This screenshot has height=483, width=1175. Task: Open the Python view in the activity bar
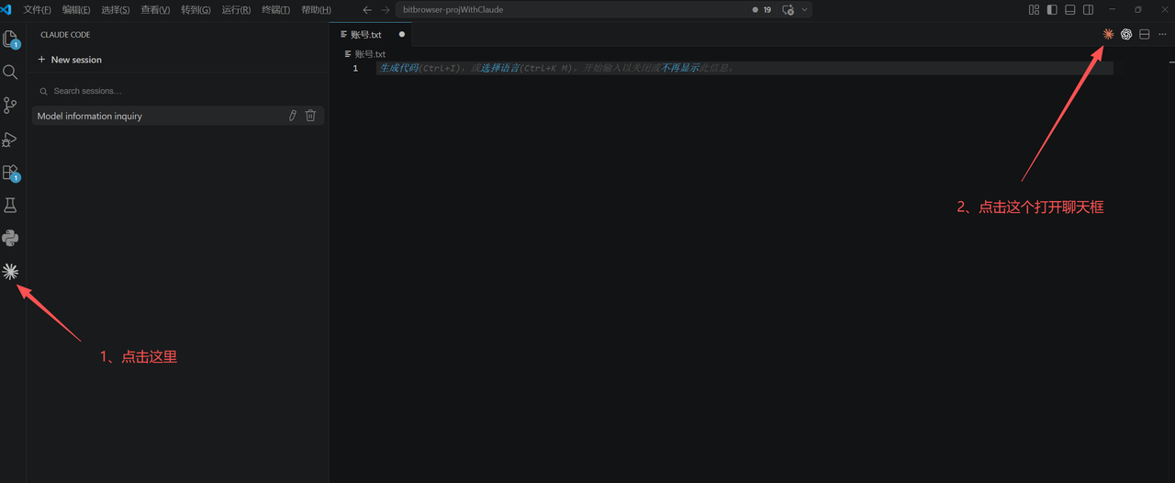click(x=11, y=239)
